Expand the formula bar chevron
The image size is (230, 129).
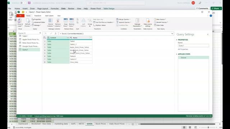172,34
